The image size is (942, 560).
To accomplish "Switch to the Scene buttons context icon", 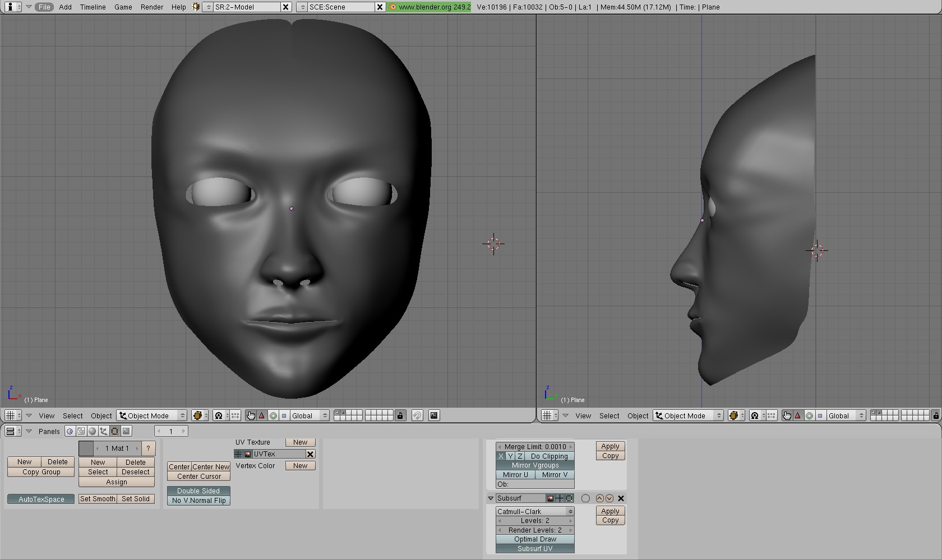I will click(x=126, y=431).
